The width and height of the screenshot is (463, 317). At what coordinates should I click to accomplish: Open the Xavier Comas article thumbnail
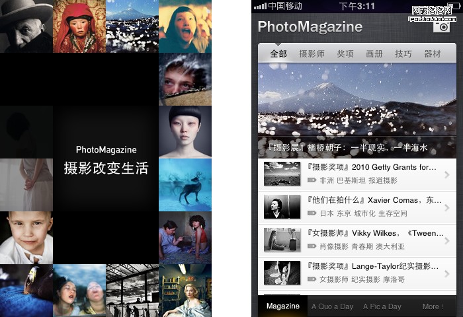point(282,207)
